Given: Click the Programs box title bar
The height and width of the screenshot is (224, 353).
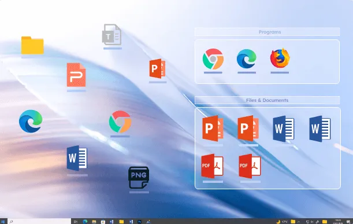Looking at the screenshot, I should pos(267,32).
